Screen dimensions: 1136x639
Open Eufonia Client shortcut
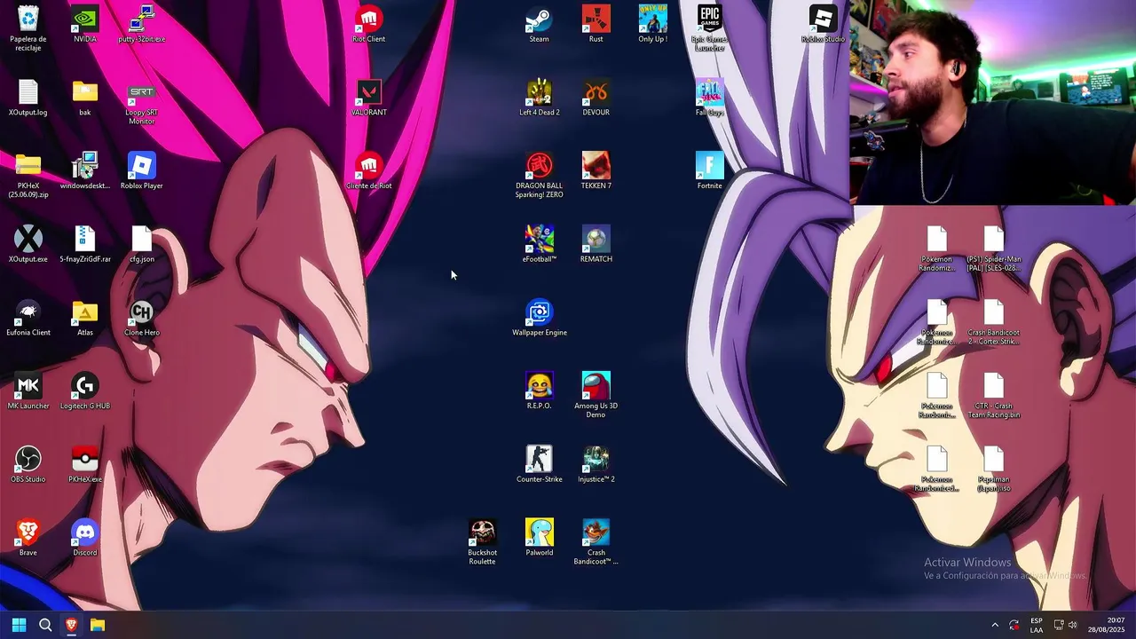click(x=28, y=318)
